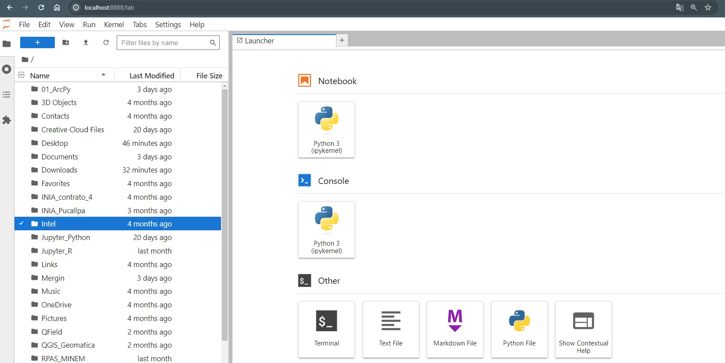Open browser home page
Viewport: 725px width, 363px height.
(x=57, y=7)
